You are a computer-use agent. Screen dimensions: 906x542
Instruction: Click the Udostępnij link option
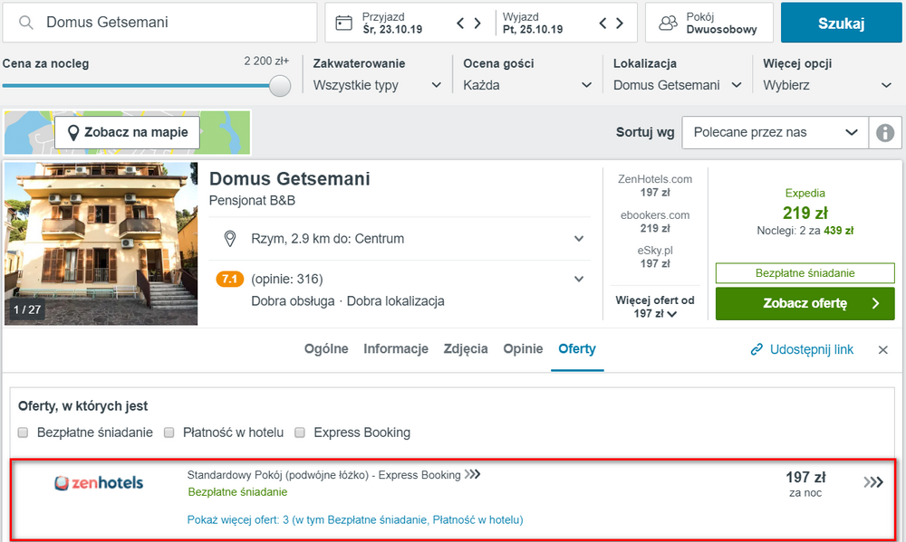coord(802,350)
